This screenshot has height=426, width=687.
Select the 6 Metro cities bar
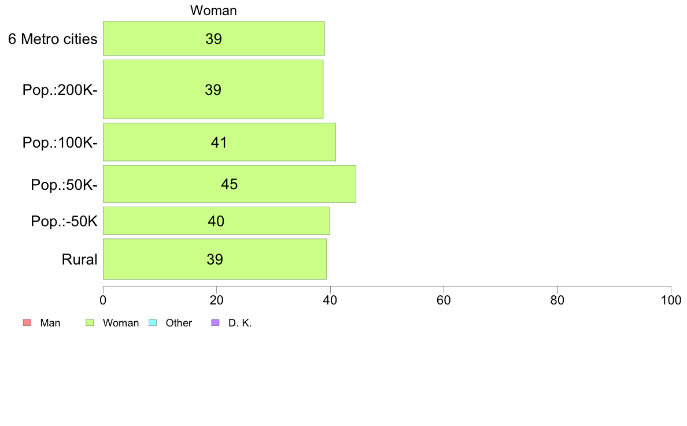(x=214, y=38)
